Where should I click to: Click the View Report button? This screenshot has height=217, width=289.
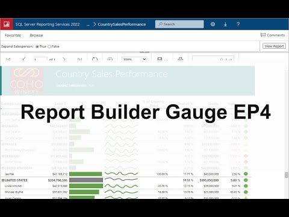pyautogui.click(x=274, y=46)
